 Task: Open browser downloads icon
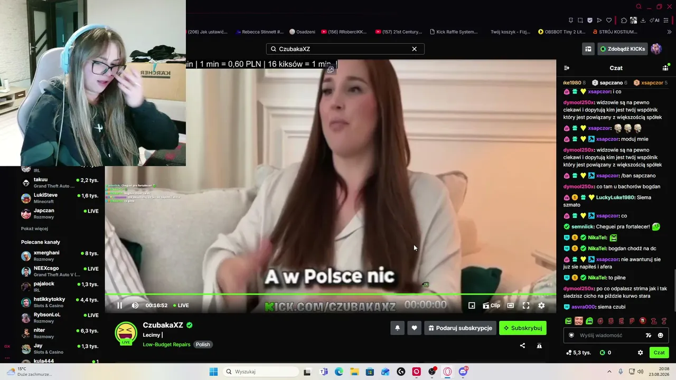pos(643,21)
